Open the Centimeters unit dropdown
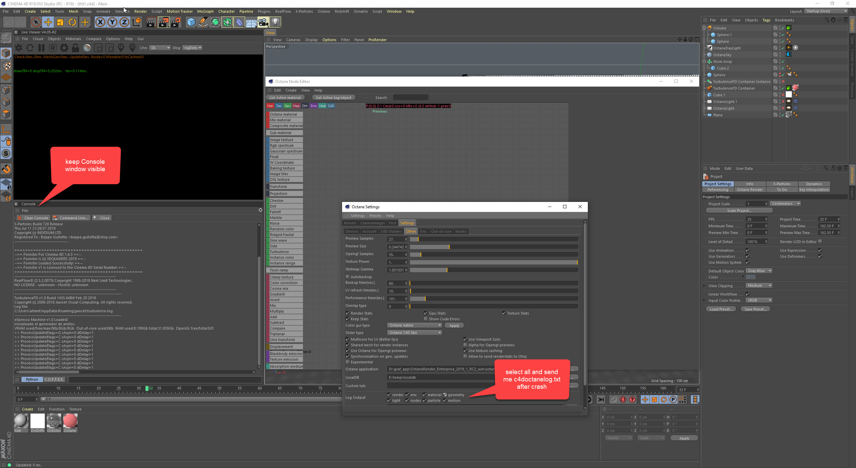The width and height of the screenshot is (856, 468). (x=785, y=204)
